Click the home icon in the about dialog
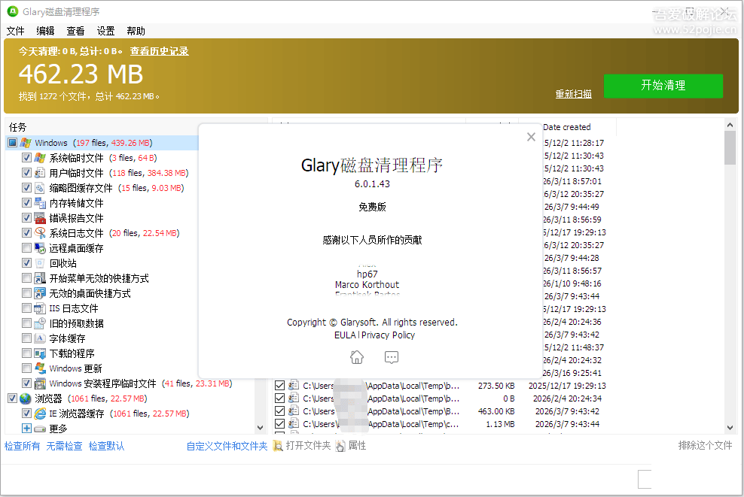The width and height of the screenshot is (744, 497). (357, 357)
